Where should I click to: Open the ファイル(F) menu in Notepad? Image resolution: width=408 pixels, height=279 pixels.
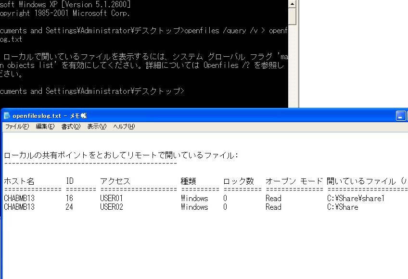(17, 127)
